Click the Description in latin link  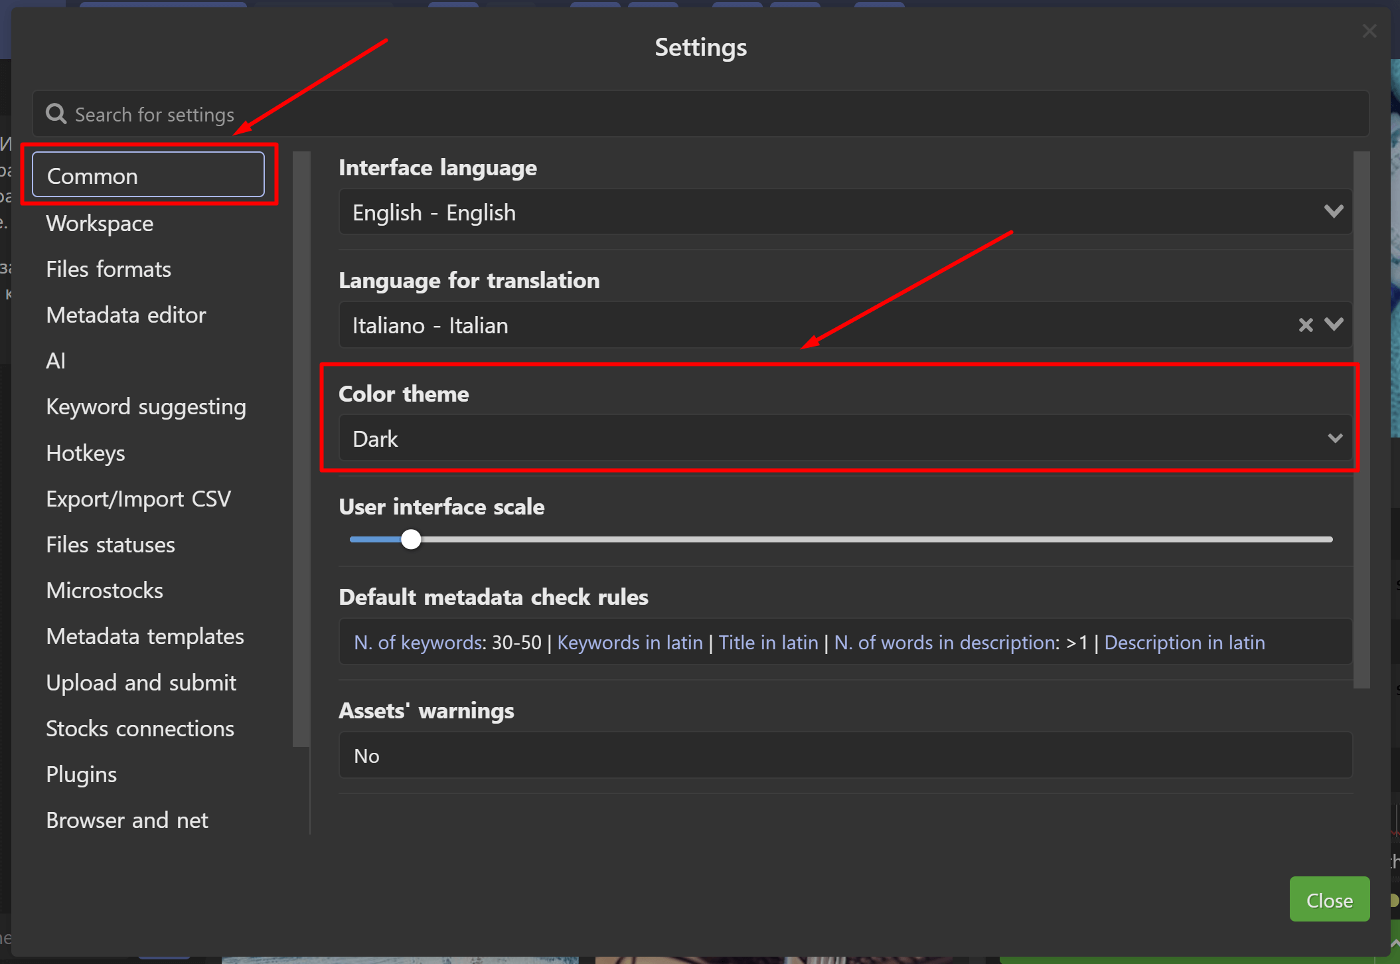[1184, 643]
